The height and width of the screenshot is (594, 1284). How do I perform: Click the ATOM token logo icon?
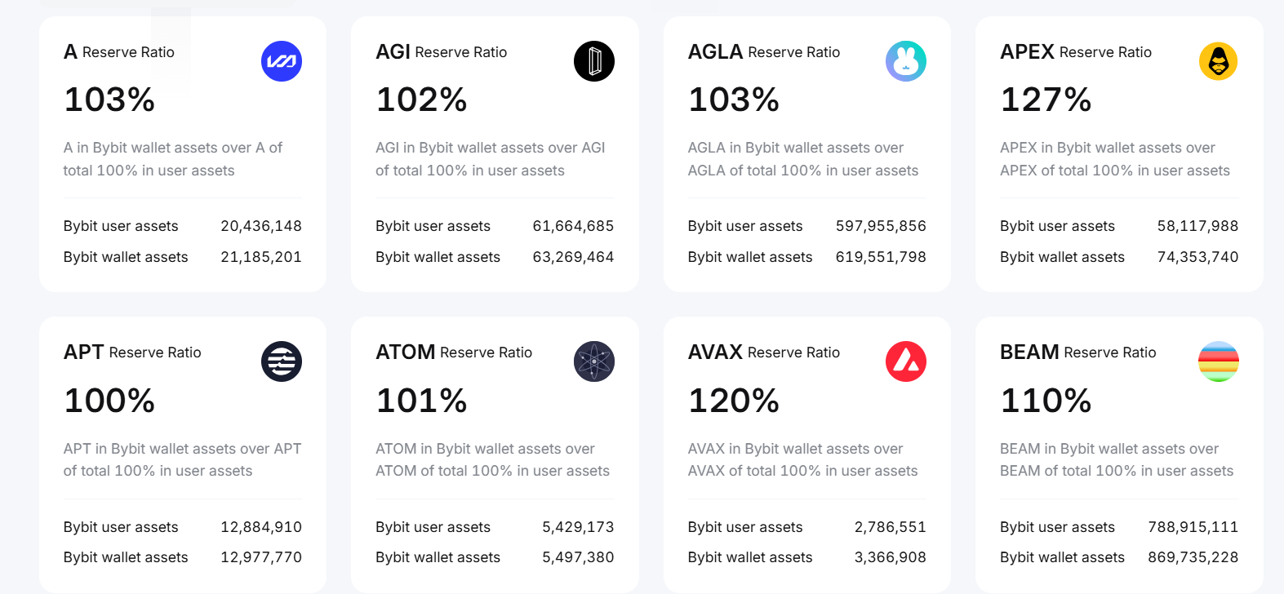[593, 361]
